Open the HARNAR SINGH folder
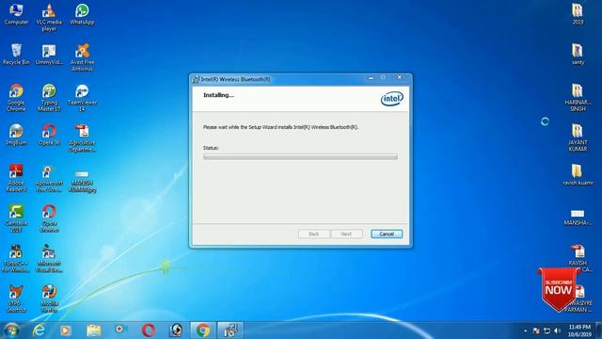This screenshot has width=602, height=339. 578,97
